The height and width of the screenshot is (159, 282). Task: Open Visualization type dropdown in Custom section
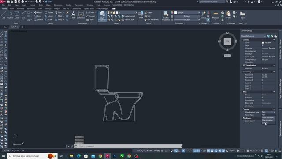tap(268, 112)
